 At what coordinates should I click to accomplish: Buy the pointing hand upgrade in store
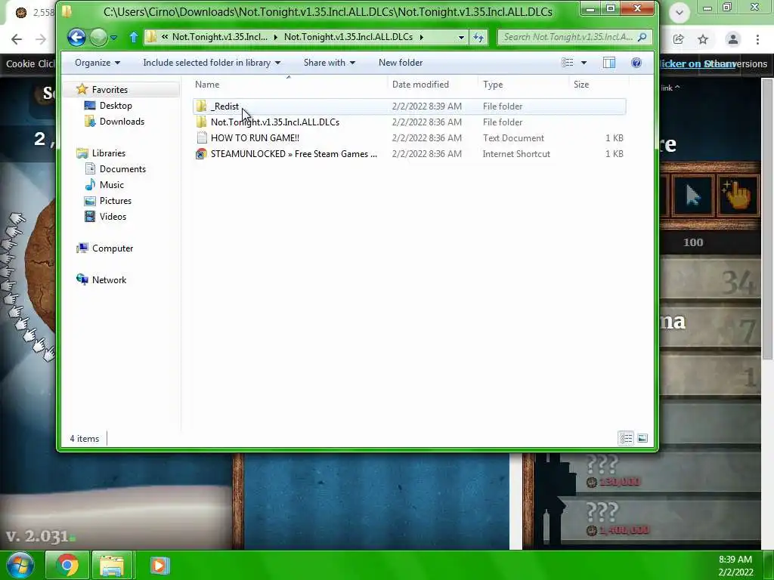pos(737,196)
